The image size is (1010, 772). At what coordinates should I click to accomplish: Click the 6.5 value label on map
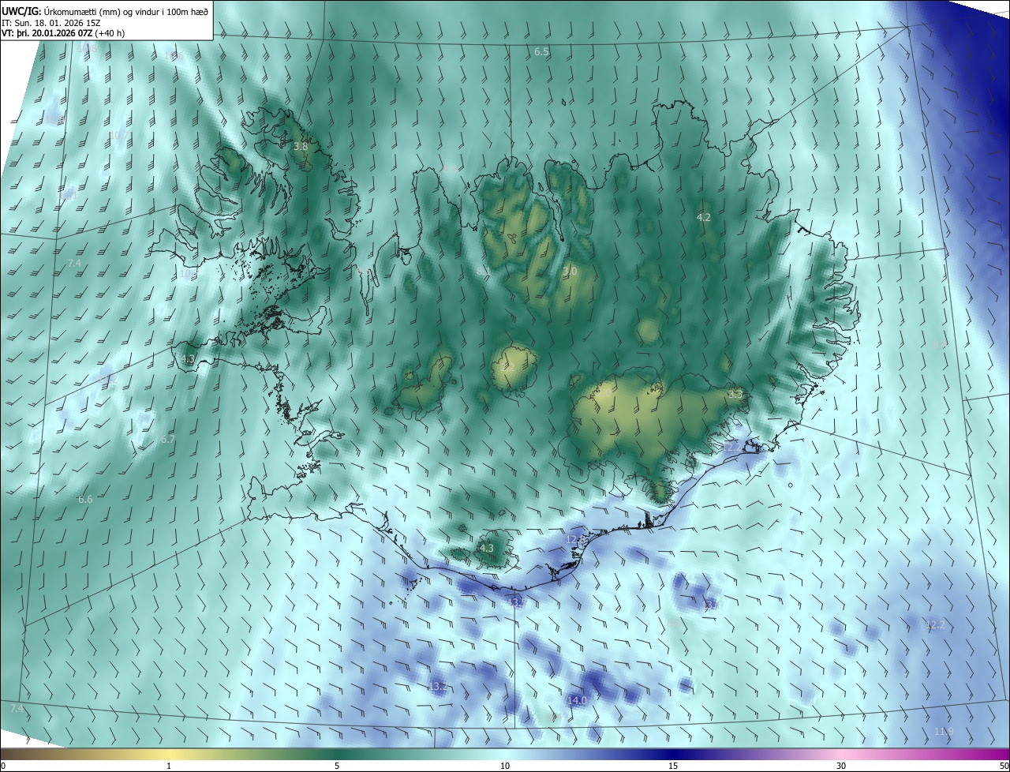541,51
